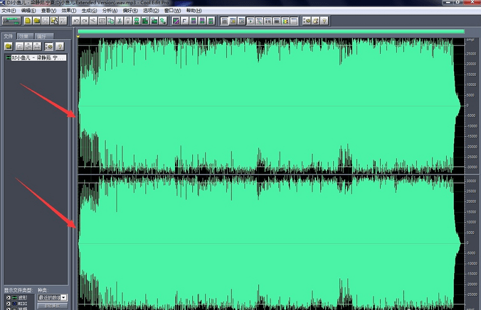Open the 分析(A) analyze menu
Viewport: 481px width, 310px height.
(110, 11)
